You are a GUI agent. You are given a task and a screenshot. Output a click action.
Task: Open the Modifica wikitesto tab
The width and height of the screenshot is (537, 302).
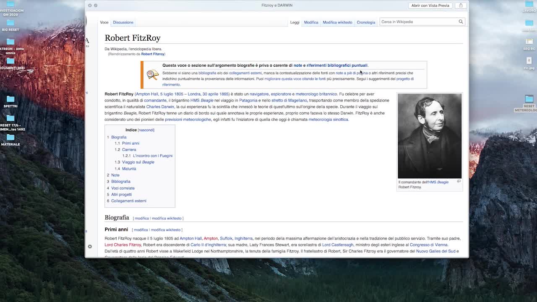pos(337,22)
